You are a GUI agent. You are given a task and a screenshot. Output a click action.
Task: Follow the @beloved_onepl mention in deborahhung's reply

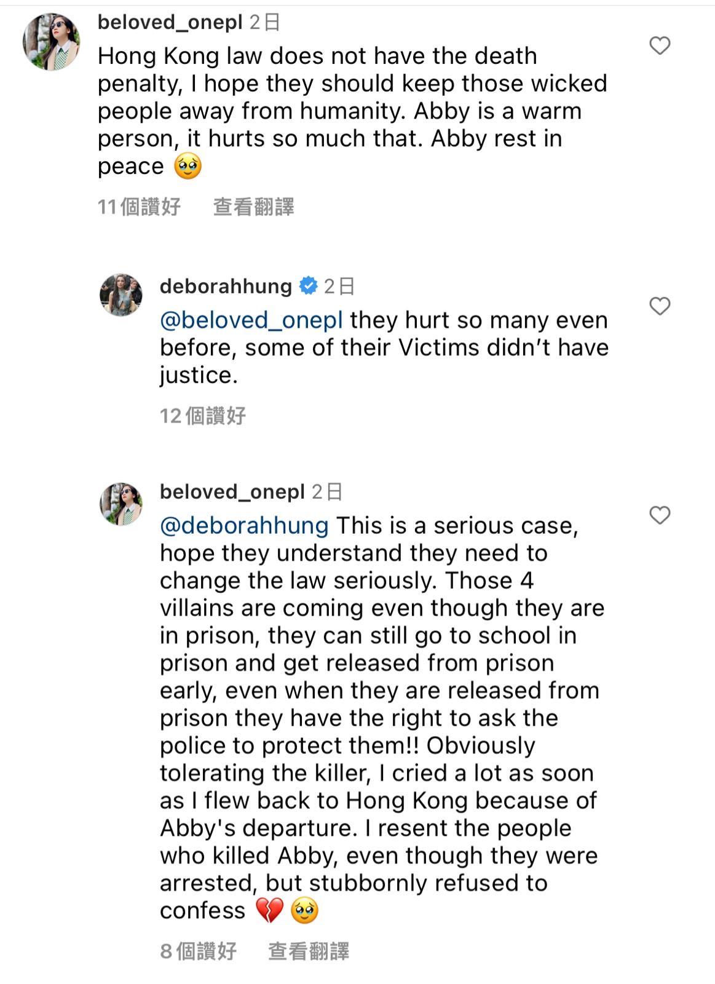251,320
